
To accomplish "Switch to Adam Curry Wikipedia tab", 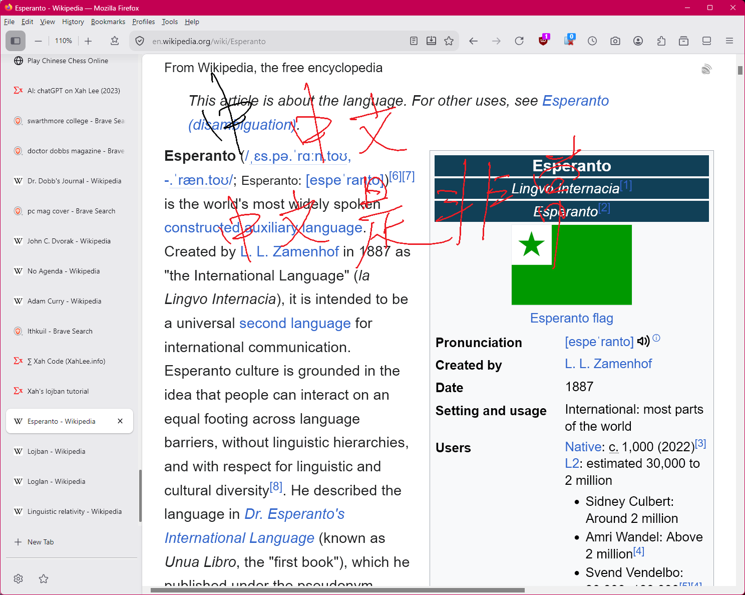I will pyautogui.click(x=70, y=301).
